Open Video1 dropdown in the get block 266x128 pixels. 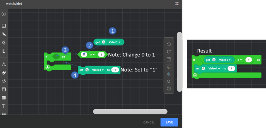pyautogui.click(x=114, y=42)
